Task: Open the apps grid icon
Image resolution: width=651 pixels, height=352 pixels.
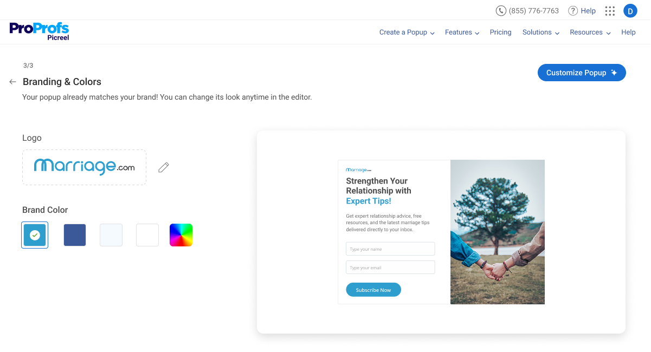Action: point(610,11)
